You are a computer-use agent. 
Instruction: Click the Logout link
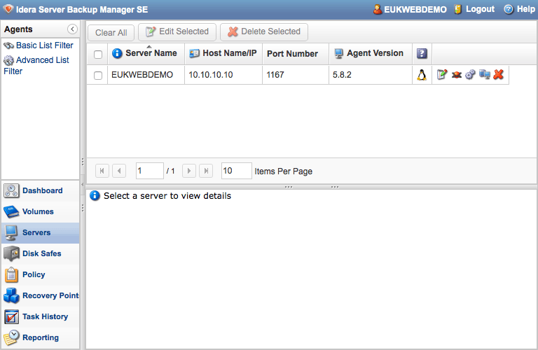[x=480, y=10]
